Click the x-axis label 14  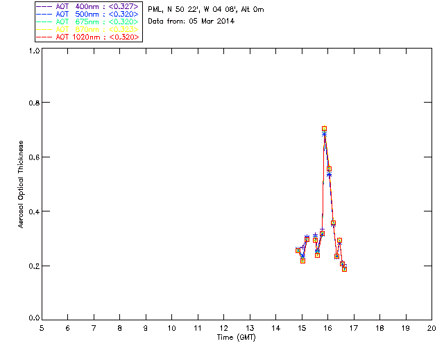[x=276, y=328]
